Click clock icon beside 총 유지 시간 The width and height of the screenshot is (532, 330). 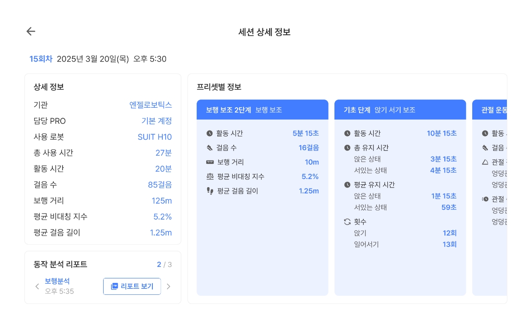pos(347,148)
